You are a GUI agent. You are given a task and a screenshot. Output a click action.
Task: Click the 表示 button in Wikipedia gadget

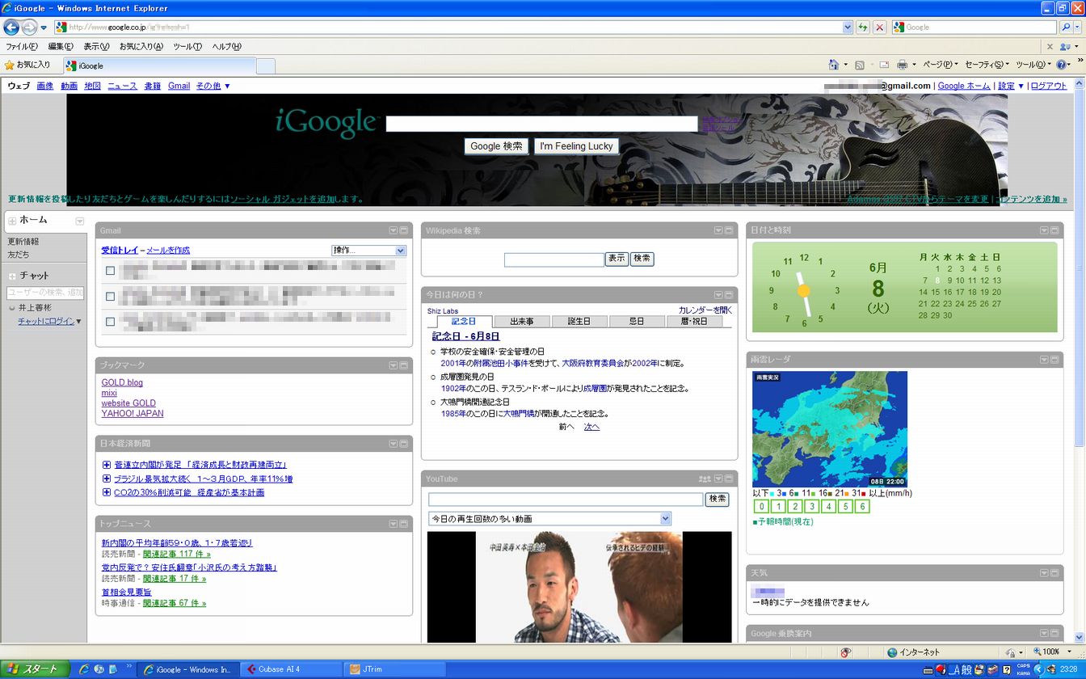(617, 259)
